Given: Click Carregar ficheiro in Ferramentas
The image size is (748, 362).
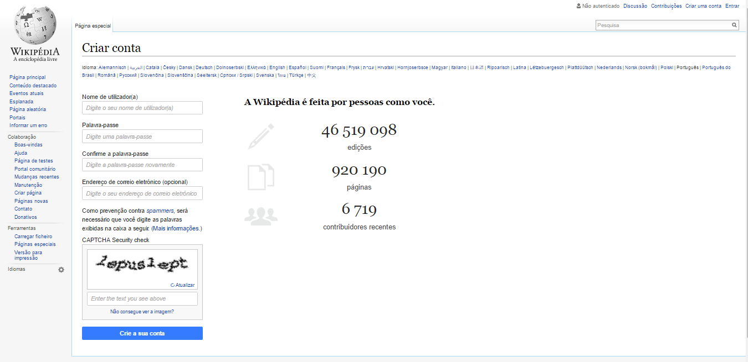Looking at the screenshot, I should coord(33,237).
